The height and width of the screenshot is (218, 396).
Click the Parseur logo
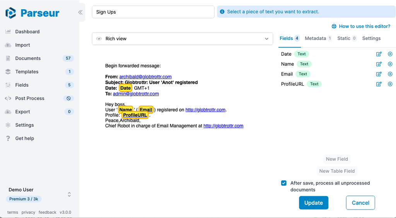pos(32,13)
